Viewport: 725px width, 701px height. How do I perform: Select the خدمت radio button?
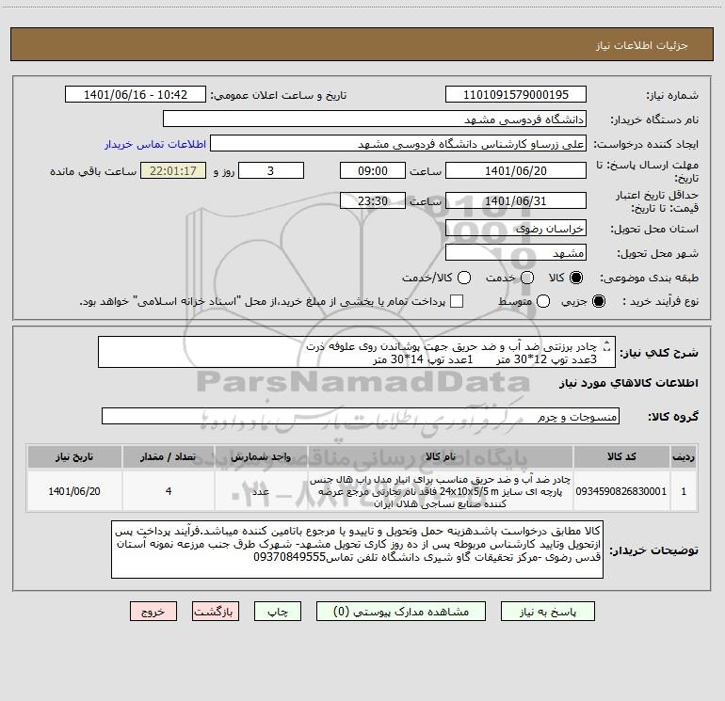coord(527,278)
